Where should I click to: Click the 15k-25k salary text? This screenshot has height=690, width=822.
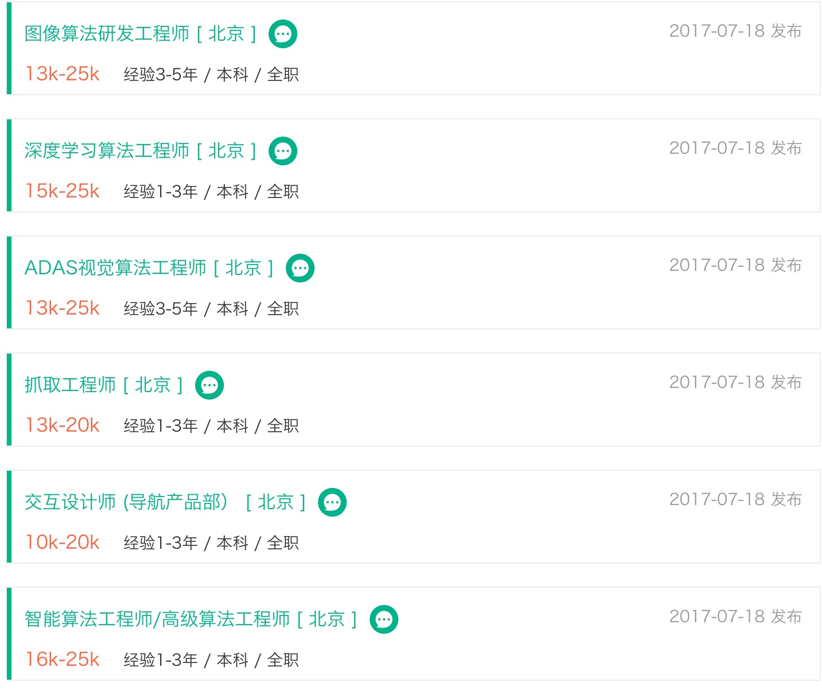[x=63, y=191]
